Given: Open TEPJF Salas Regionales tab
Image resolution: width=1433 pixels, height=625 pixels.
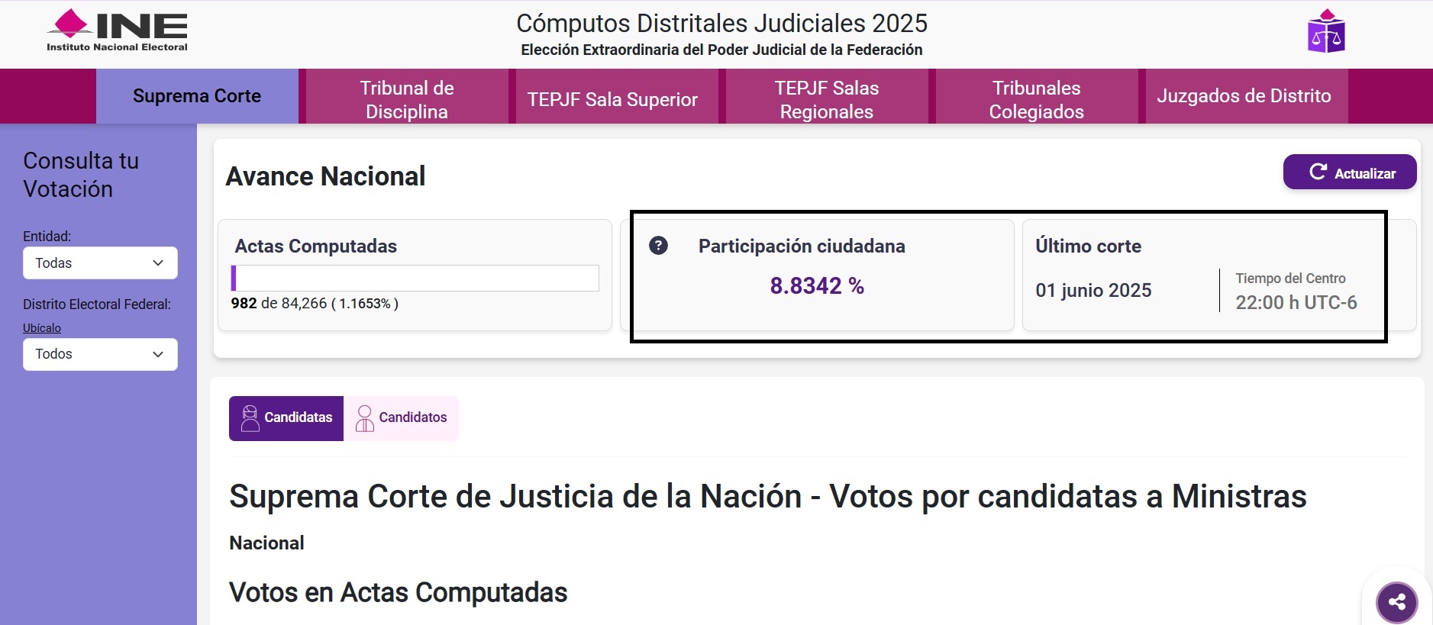Looking at the screenshot, I should click(x=826, y=99).
